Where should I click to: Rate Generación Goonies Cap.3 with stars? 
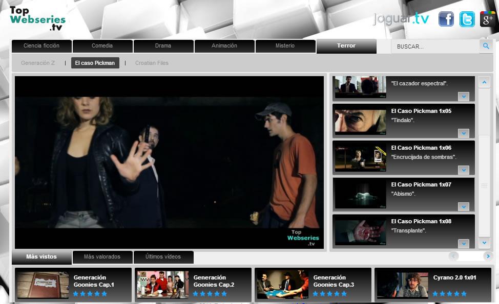click(x=330, y=294)
